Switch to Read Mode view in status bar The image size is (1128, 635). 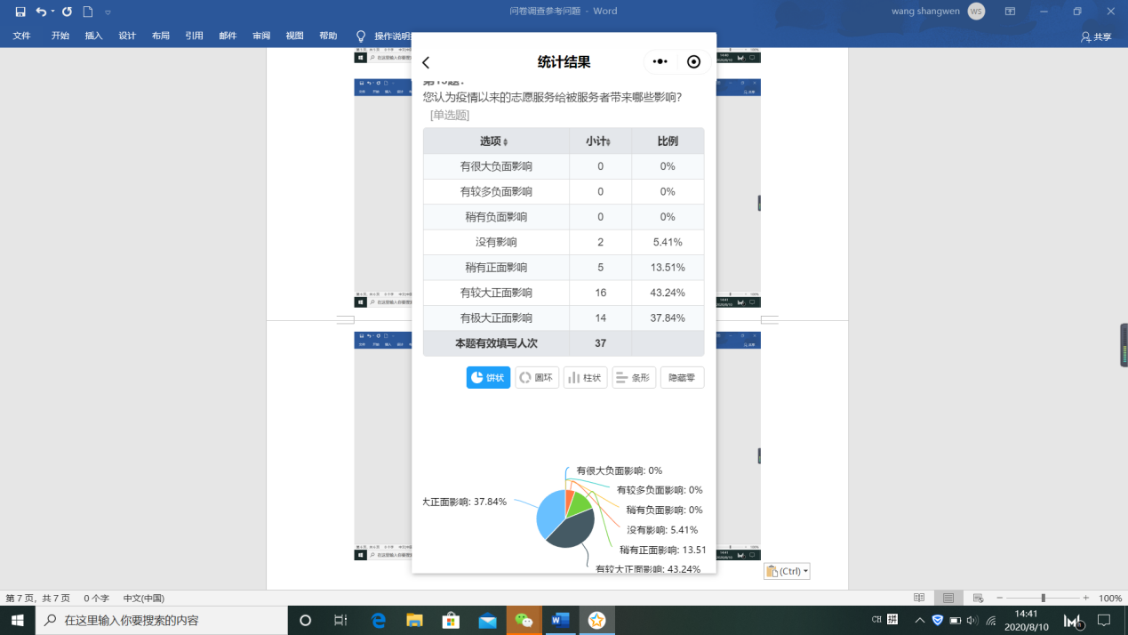point(919,598)
